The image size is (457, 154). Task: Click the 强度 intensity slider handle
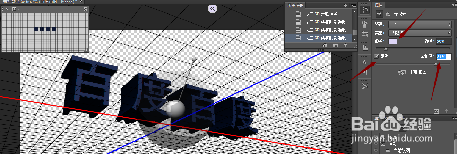point(386,48)
